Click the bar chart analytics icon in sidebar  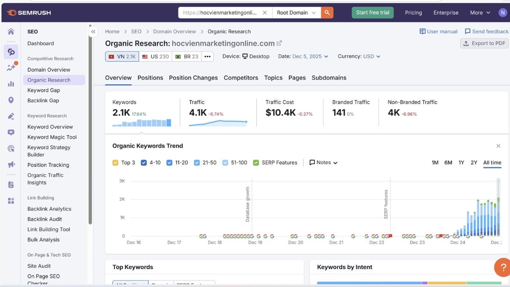point(11,84)
